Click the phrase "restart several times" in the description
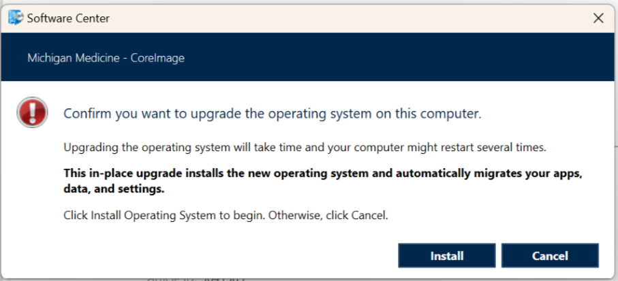This screenshot has height=281, width=618. point(495,147)
